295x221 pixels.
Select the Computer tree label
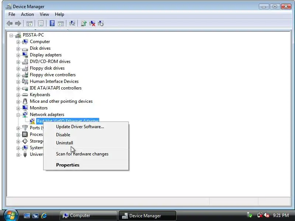click(40, 42)
